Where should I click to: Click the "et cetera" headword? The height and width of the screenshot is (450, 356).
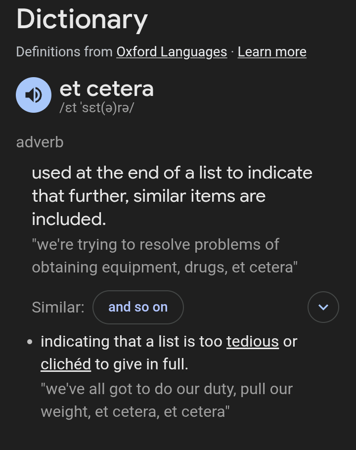pyautogui.click(x=106, y=89)
